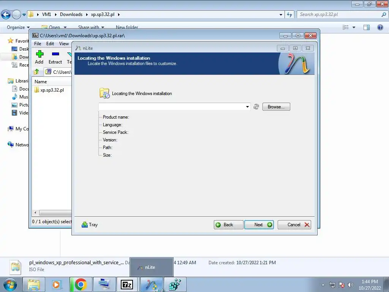Click the taskbar clock showing 1:44 PM

[370, 285]
